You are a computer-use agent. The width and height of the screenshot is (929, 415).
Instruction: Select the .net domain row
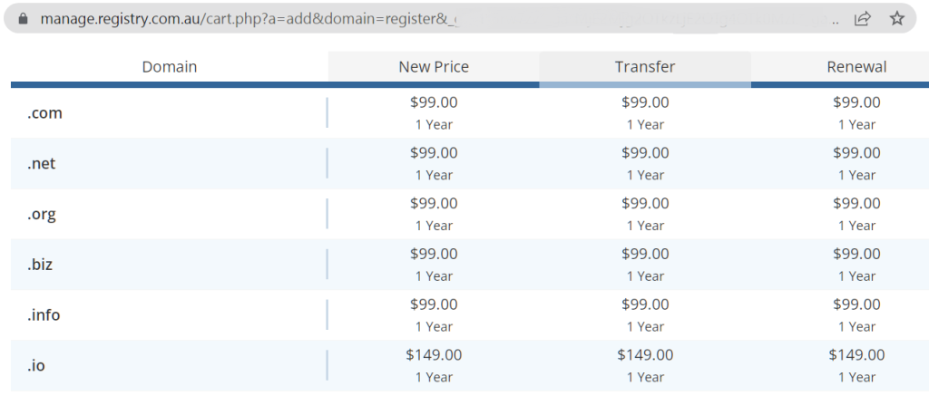[x=470, y=163]
